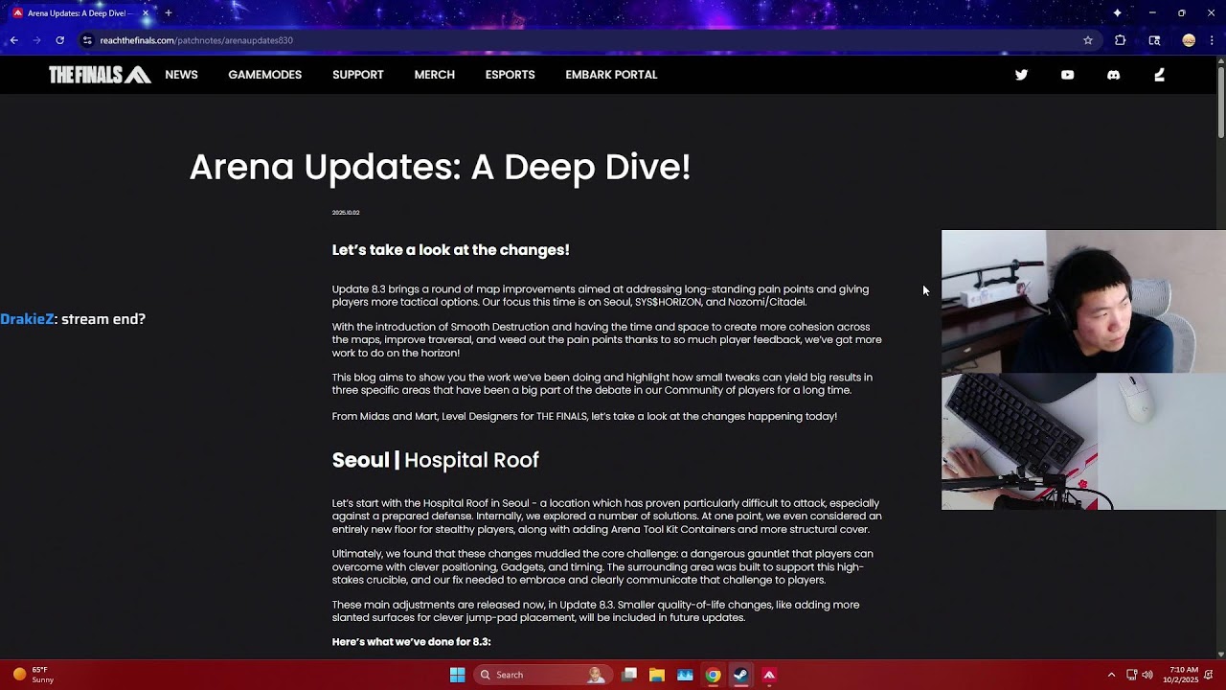Switch to Chrome on taskbar
The image size is (1226, 690).
[x=713, y=675]
